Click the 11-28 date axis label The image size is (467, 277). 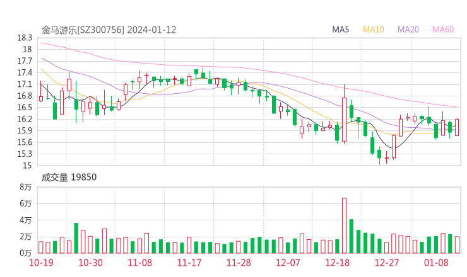coord(239,263)
